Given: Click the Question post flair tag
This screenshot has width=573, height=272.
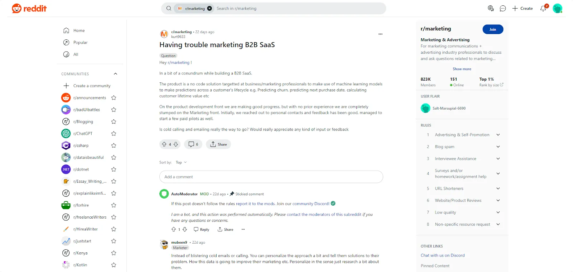Looking at the screenshot, I should [168, 56].
